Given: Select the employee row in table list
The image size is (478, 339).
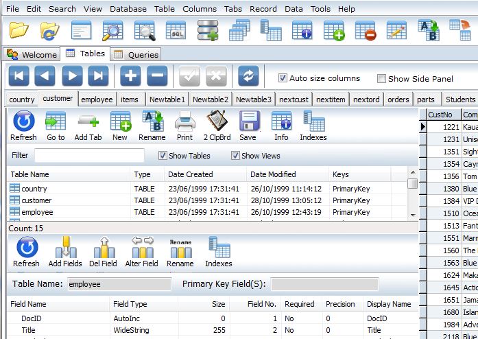Looking at the screenshot, I should 207,212.
